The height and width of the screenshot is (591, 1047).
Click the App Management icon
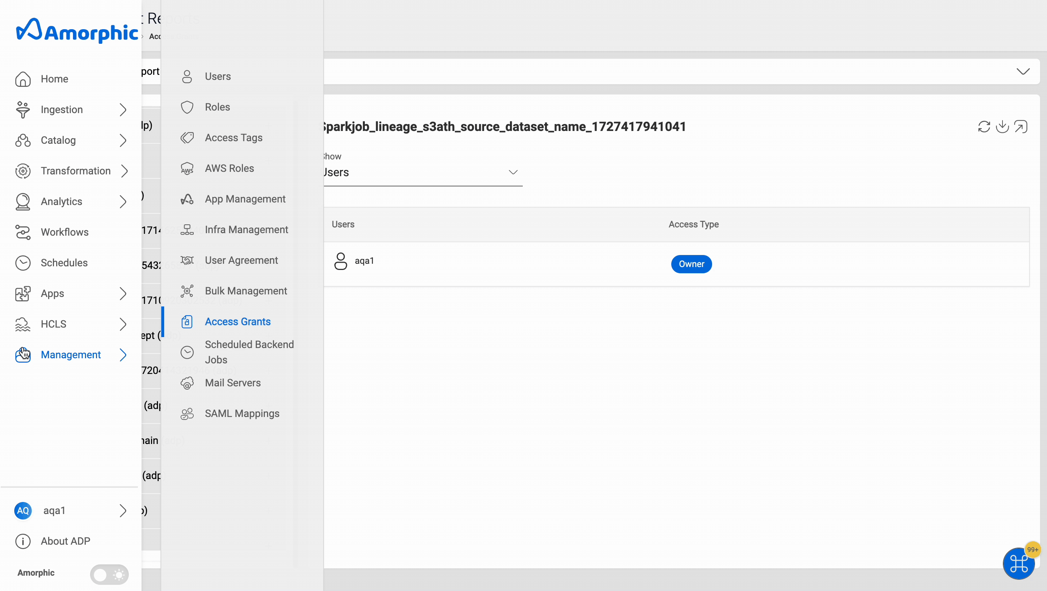click(x=187, y=199)
